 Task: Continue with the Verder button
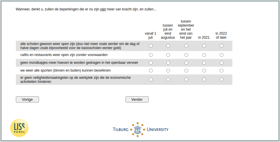pyautogui.click(x=137, y=100)
